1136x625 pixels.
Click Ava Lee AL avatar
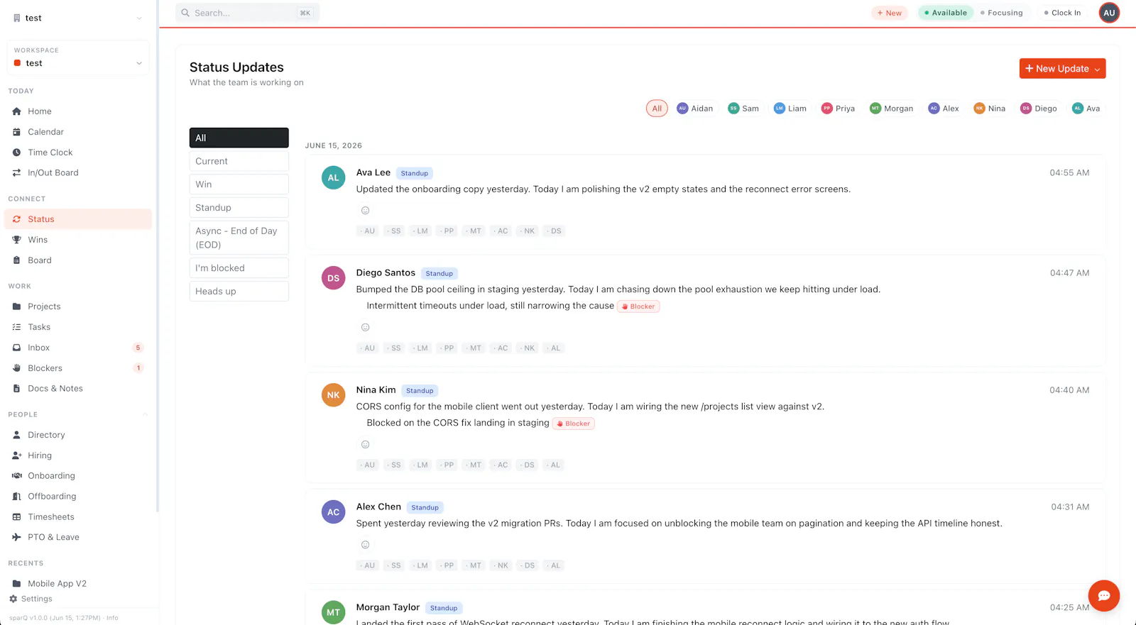334,178
